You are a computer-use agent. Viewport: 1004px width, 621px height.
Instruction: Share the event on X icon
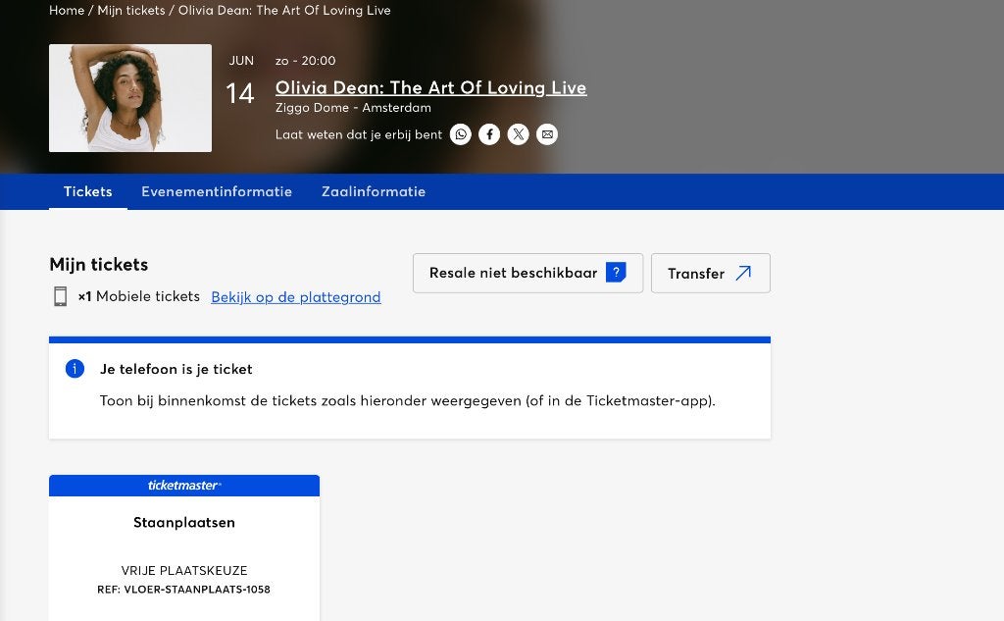(x=518, y=134)
